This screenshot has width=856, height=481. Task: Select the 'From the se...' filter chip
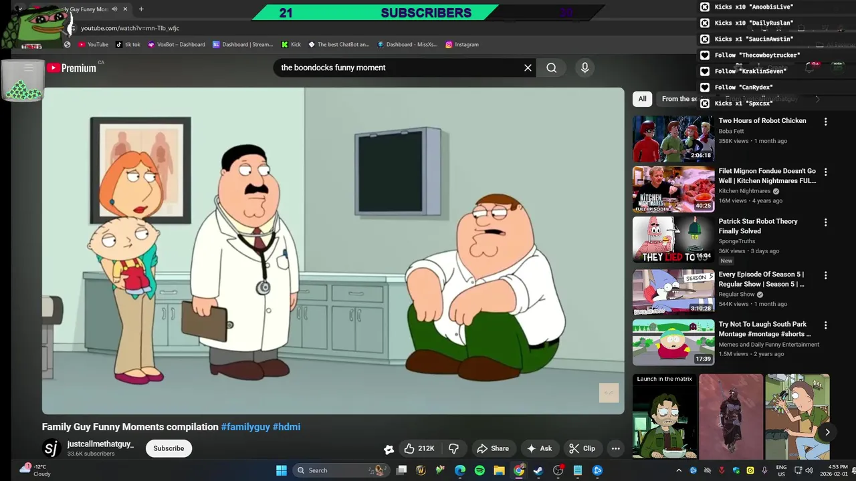click(x=679, y=99)
